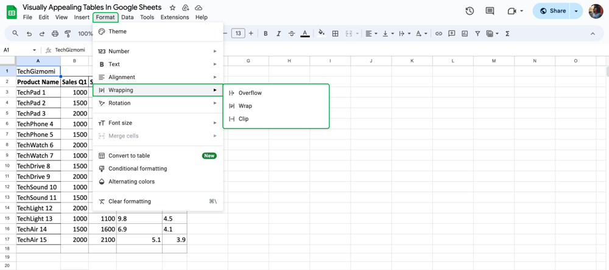
Task: Click the insert link icon
Action: point(438,33)
